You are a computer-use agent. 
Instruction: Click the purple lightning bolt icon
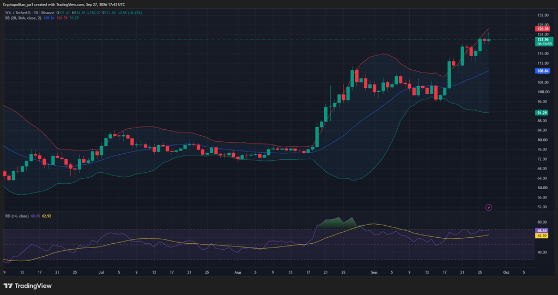click(x=489, y=207)
